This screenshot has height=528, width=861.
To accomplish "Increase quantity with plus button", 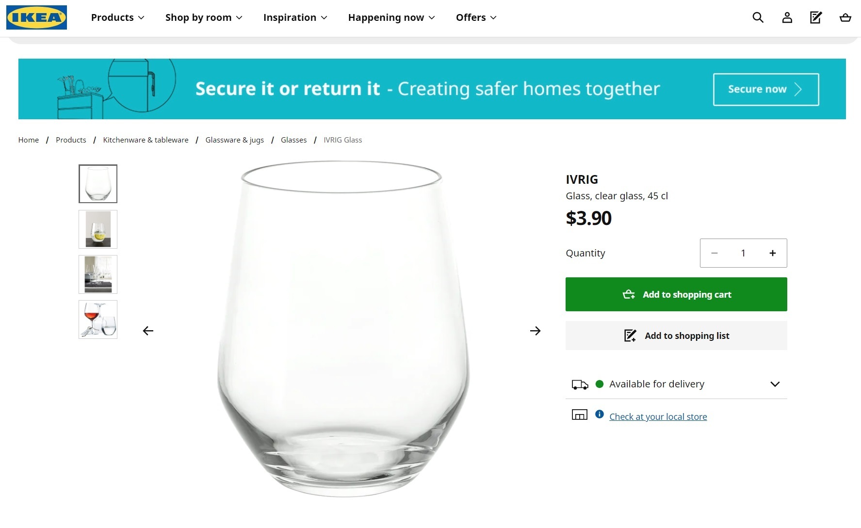I will coord(772,253).
